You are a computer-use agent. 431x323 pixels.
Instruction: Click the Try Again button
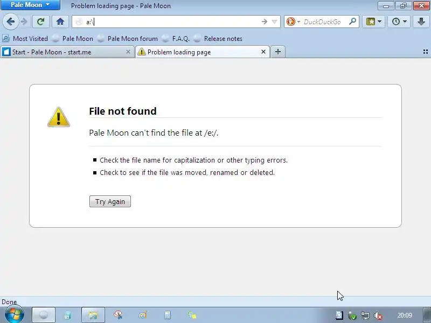(110, 201)
